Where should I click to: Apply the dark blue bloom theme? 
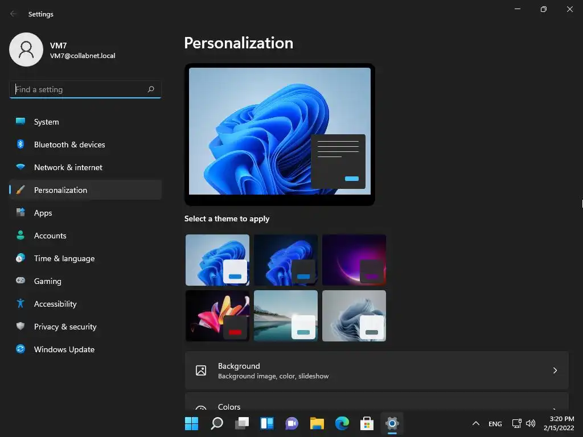click(x=286, y=259)
